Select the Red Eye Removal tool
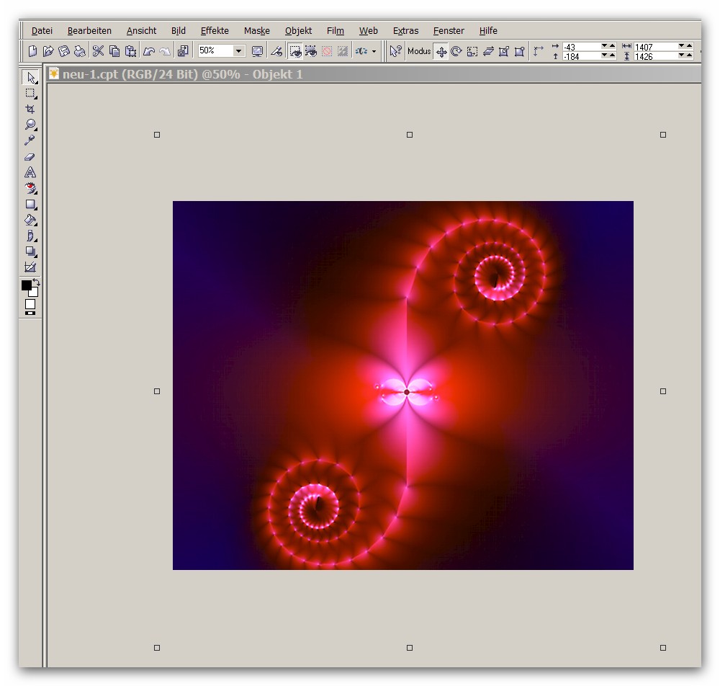The height and width of the screenshot is (686, 720). (x=30, y=188)
